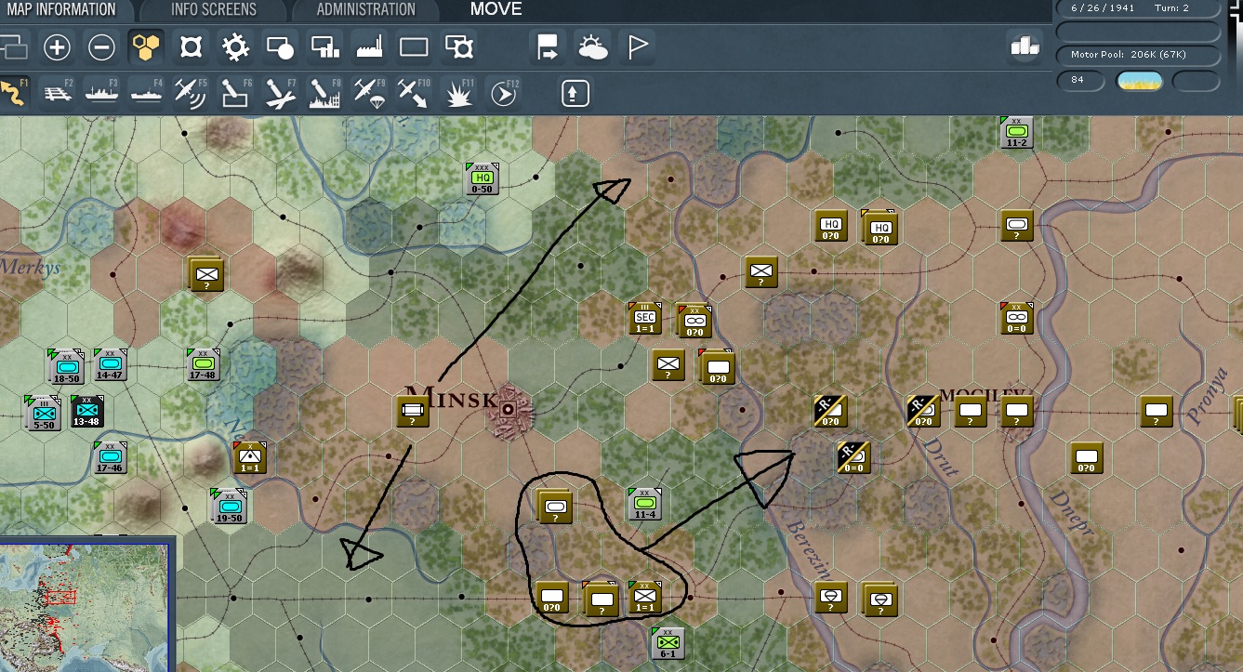Click the F12 circled arrow icon
Screen dimensions: 1243x672
(503, 93)
